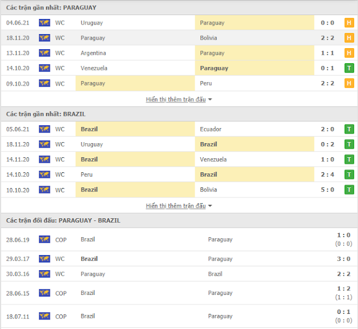The width and height of the screenshot is (358, 329).
Task: Click the green T badge on Venezuela-Paraguay row
Action: coord(349,68)
